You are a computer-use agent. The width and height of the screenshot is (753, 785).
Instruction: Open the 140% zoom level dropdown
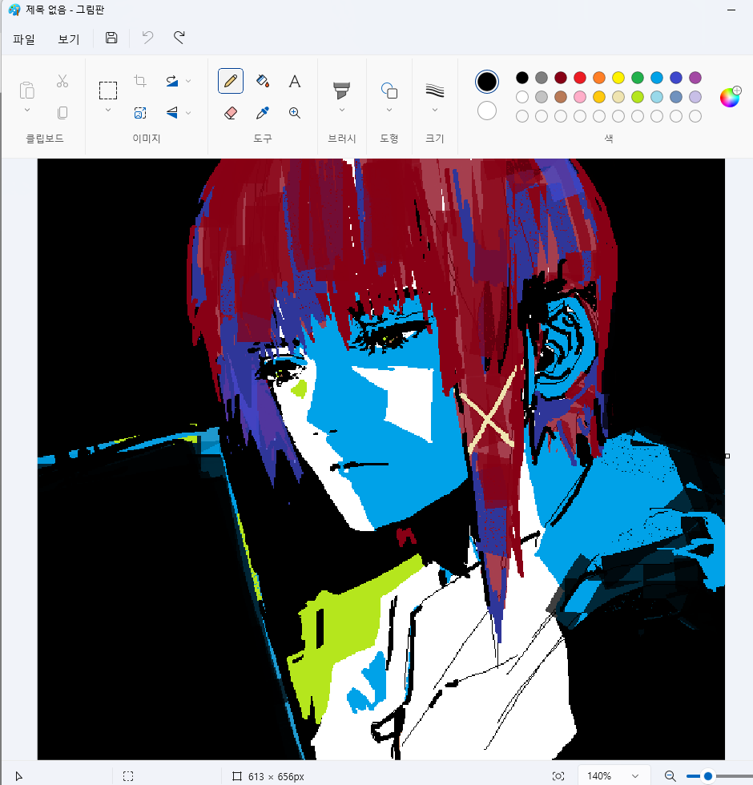pos(614,776)
